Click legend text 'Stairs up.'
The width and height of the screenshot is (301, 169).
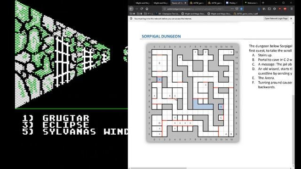point(265,55)
